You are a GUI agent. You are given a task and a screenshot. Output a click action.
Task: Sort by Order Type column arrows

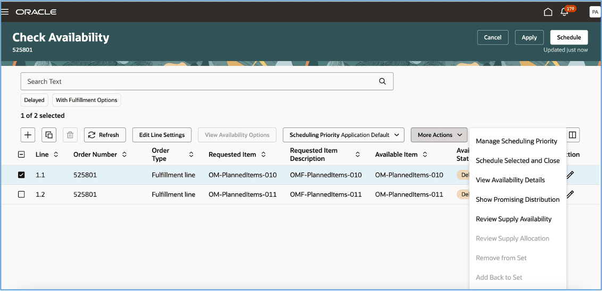(191, 155)
